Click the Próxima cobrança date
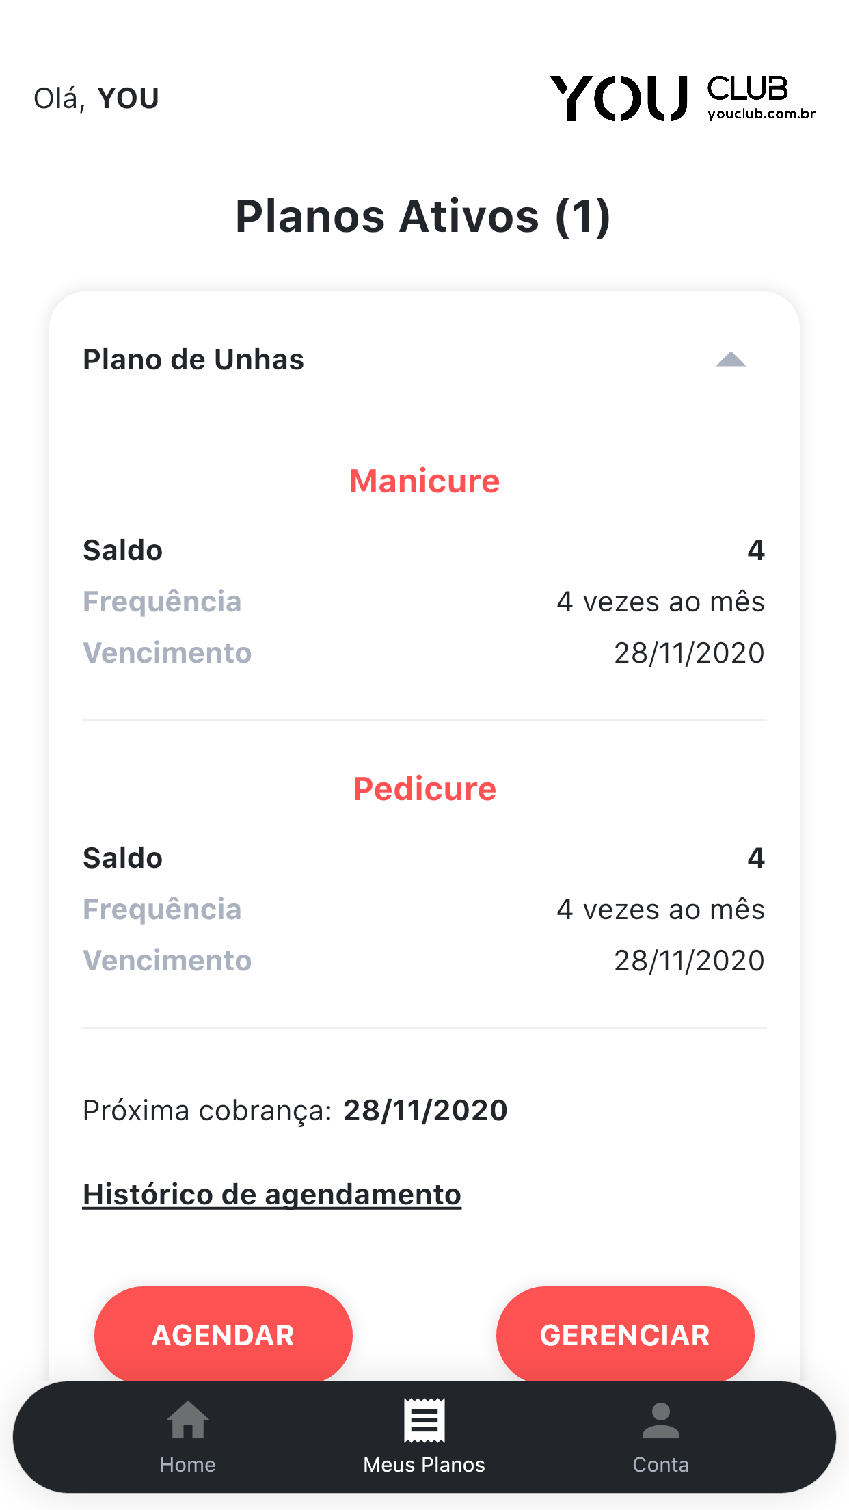 coord(425,1110)
